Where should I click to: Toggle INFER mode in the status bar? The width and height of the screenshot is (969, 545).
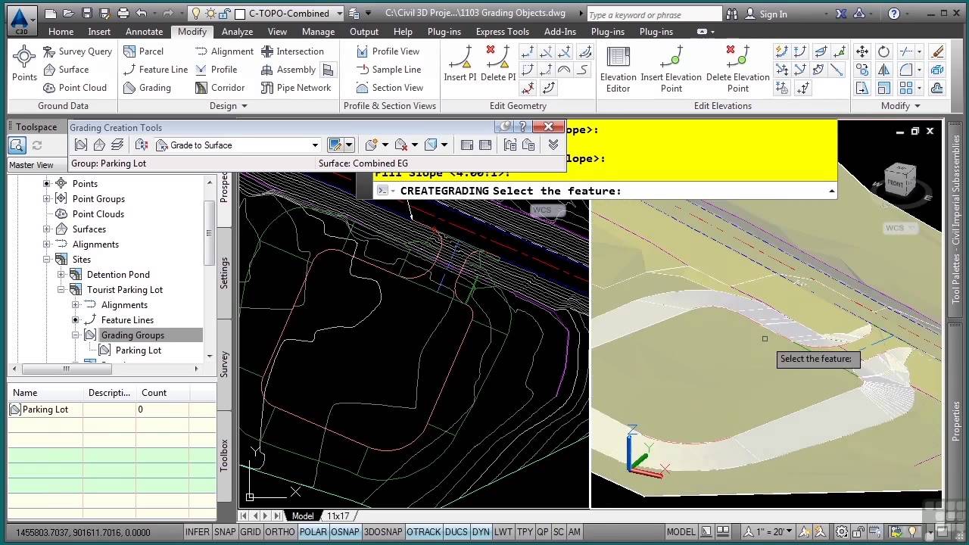point(197,532)
